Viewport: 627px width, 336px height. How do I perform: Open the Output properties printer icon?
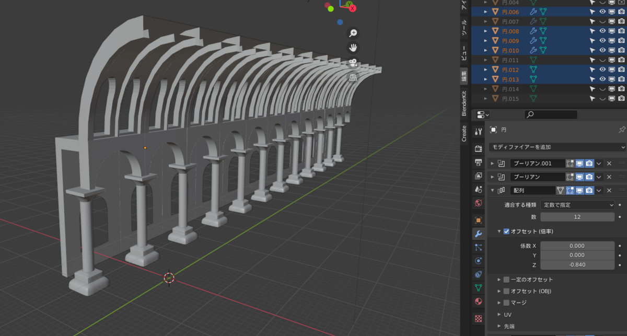point(478,163)
